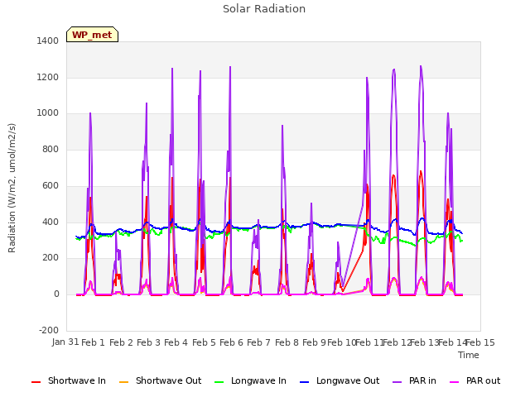Click the Radiation y-axis title
530x397 pixels.
pos(12,188)
